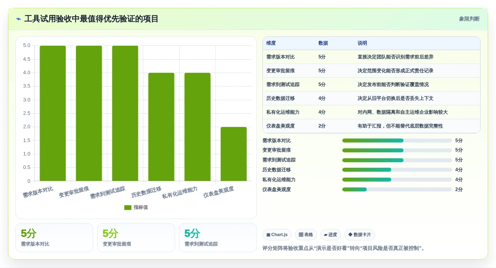
Task: Click description 对内网、数据隔离和自主运维企业影响较大
Action: (403, 112)
